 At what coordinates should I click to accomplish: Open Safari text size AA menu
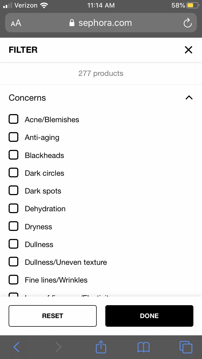coord(16,23)
